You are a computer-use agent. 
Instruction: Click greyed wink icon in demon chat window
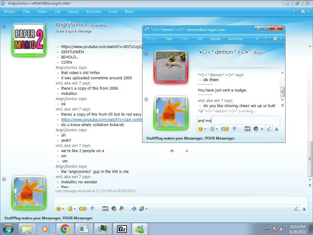pyautogui.click(x=212, y=129)
